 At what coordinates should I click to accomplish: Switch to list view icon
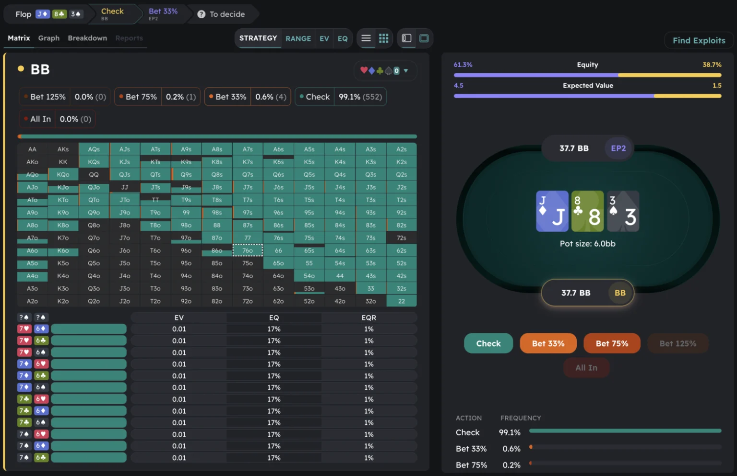[366, 38]
